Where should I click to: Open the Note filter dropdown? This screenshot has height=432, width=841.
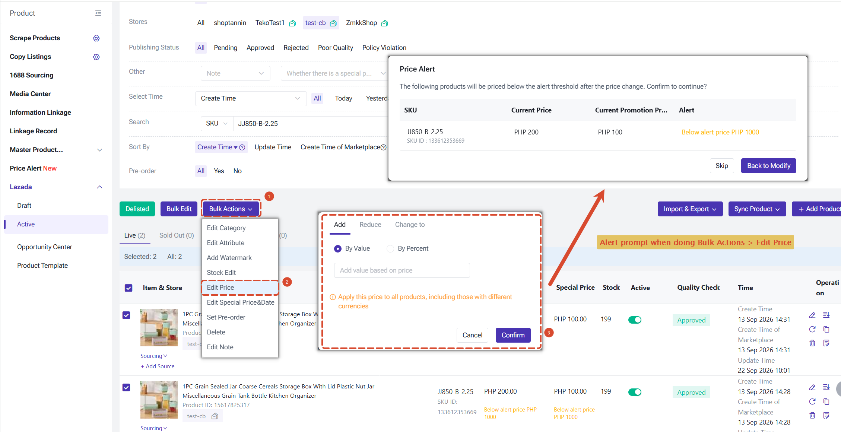(235, 73)
